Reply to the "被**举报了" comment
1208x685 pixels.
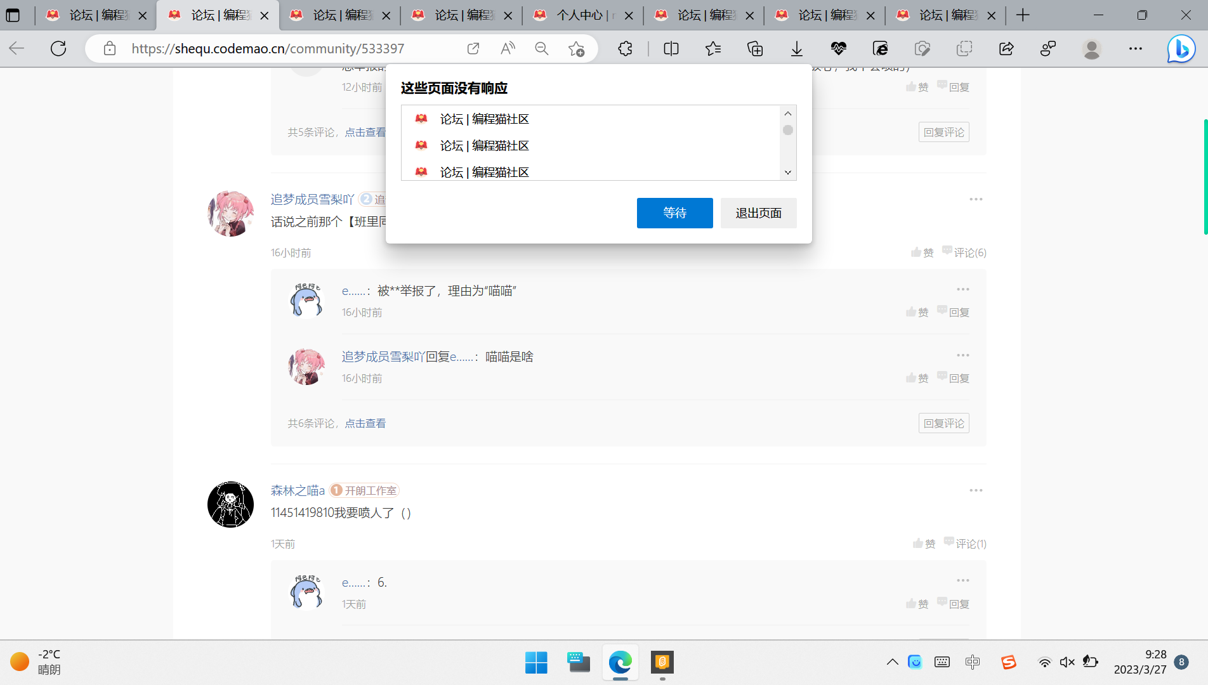click(x=954, y=312)
